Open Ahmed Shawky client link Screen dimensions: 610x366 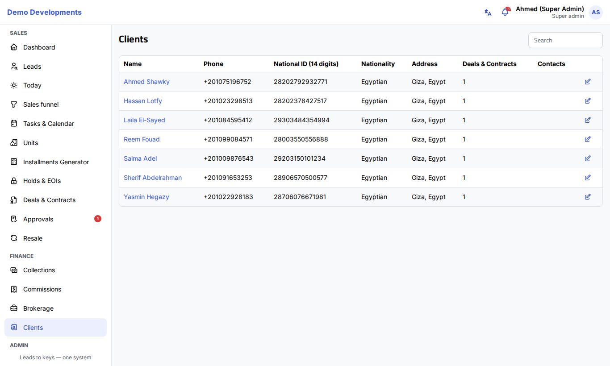(146, 82)
